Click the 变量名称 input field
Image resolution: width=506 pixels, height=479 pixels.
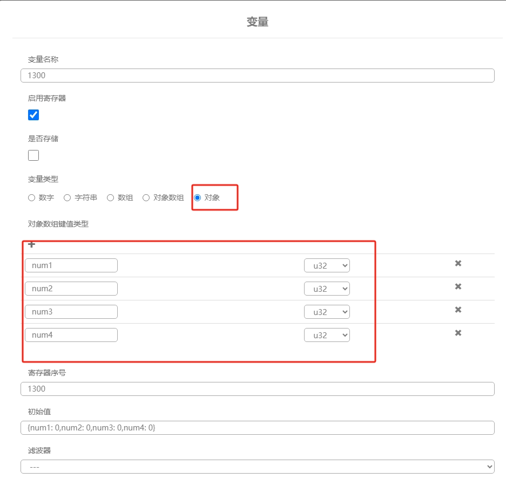point(258,76)
